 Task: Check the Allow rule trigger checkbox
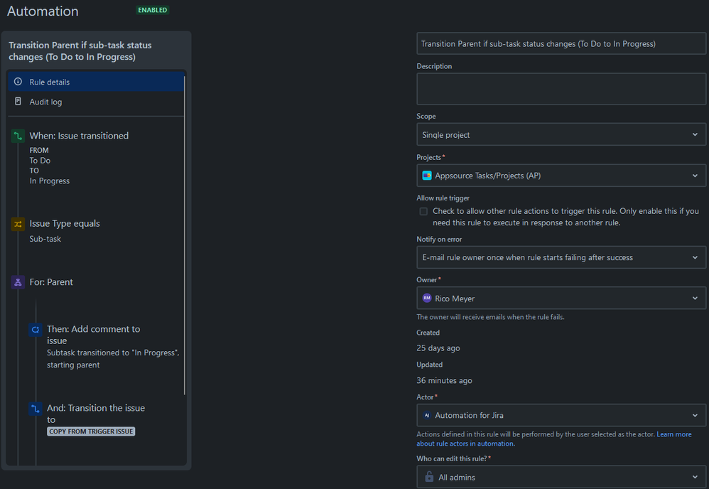tap(423, 211)
